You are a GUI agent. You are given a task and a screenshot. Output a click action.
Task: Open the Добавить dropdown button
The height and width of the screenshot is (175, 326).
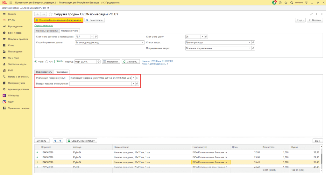click(x=42, y=141)
